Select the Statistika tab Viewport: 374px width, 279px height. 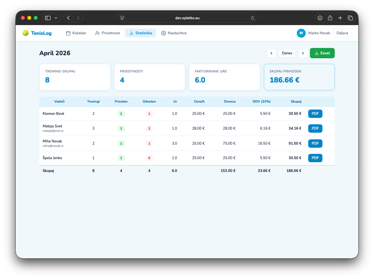pos(140,33)
